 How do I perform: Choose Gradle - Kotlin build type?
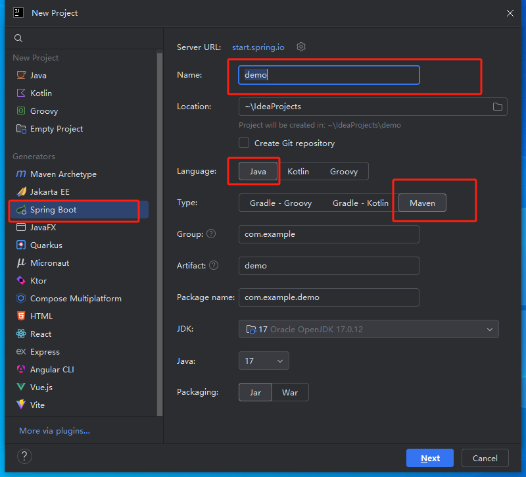click(360, 203)
